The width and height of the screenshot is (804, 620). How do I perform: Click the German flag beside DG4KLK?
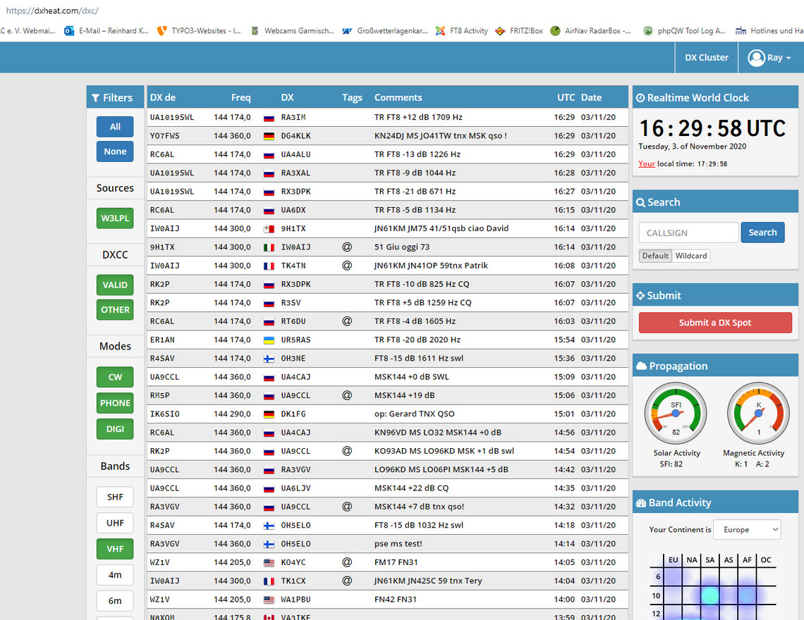tap(269, 136)
